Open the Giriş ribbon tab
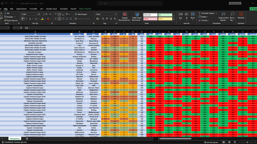257x144 pixels. (x=6, y=9)
